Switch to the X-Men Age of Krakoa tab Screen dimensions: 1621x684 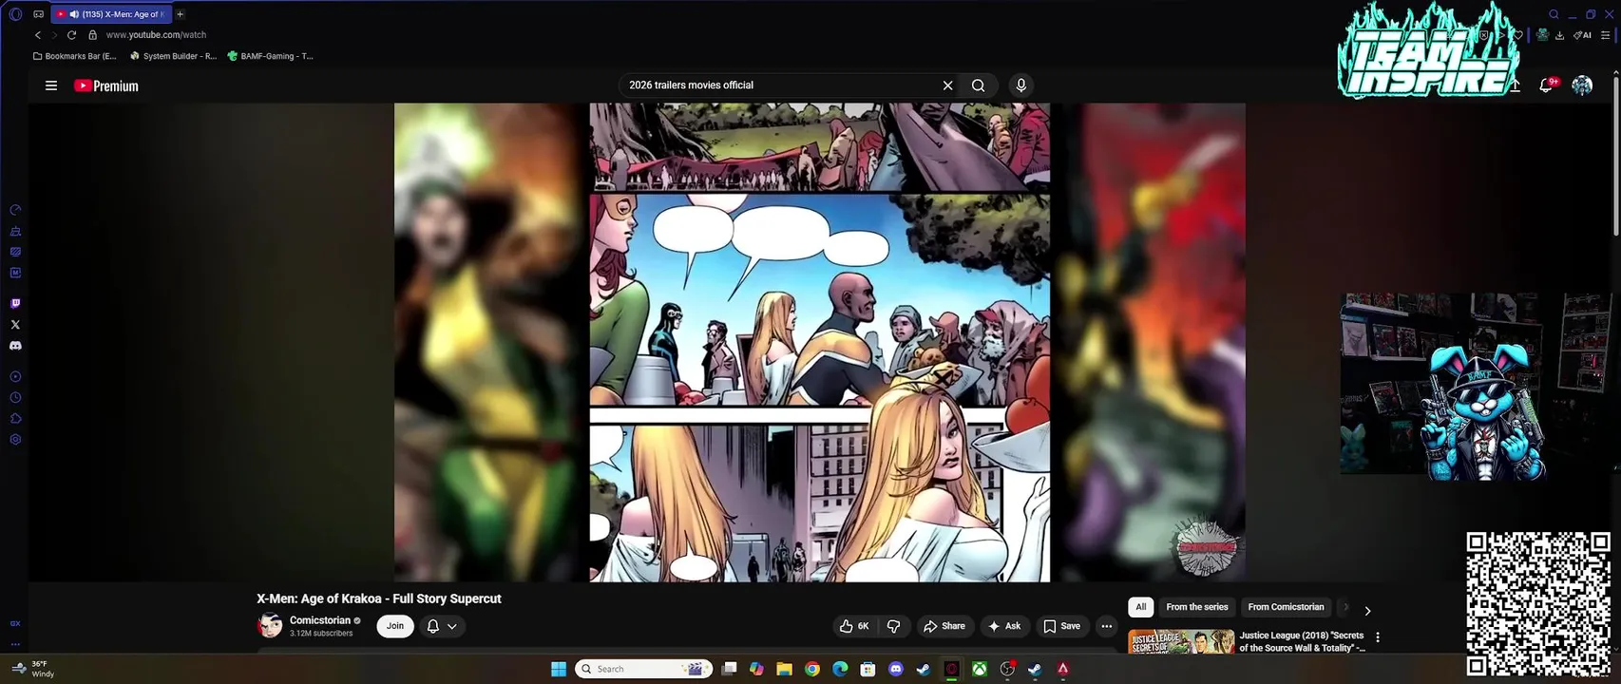point(112,14)
